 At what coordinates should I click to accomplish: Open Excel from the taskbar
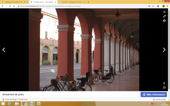pyautogui.click(x=39, y=104)
